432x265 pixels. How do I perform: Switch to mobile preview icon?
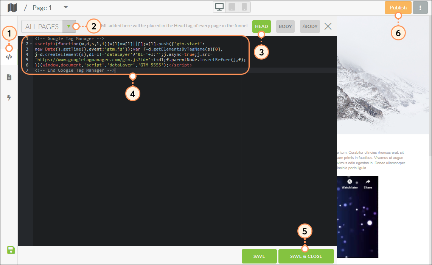click(244, 7)
